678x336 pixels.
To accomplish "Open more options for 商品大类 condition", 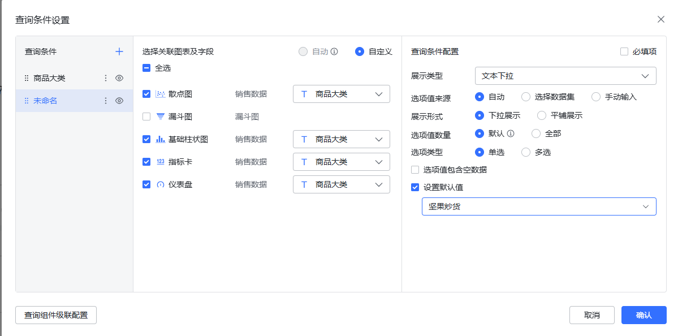I will tap(106, 78).
